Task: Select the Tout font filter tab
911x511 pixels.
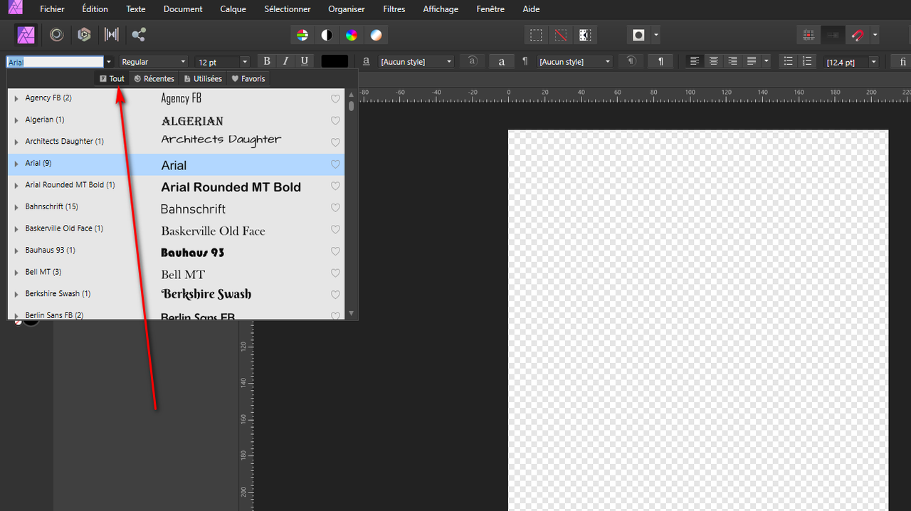Action: pos(112,78)
